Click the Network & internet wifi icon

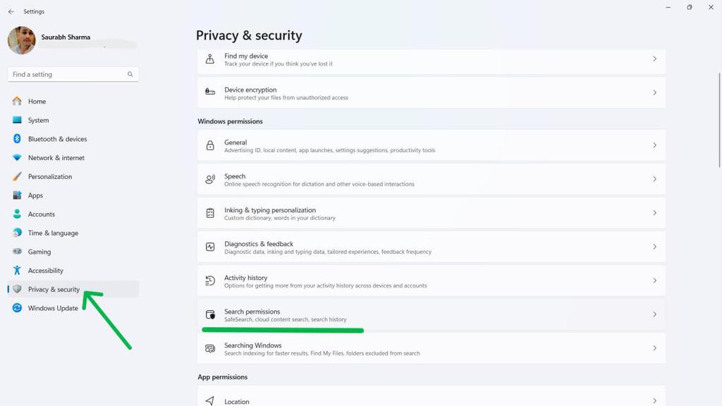point(17,158)
